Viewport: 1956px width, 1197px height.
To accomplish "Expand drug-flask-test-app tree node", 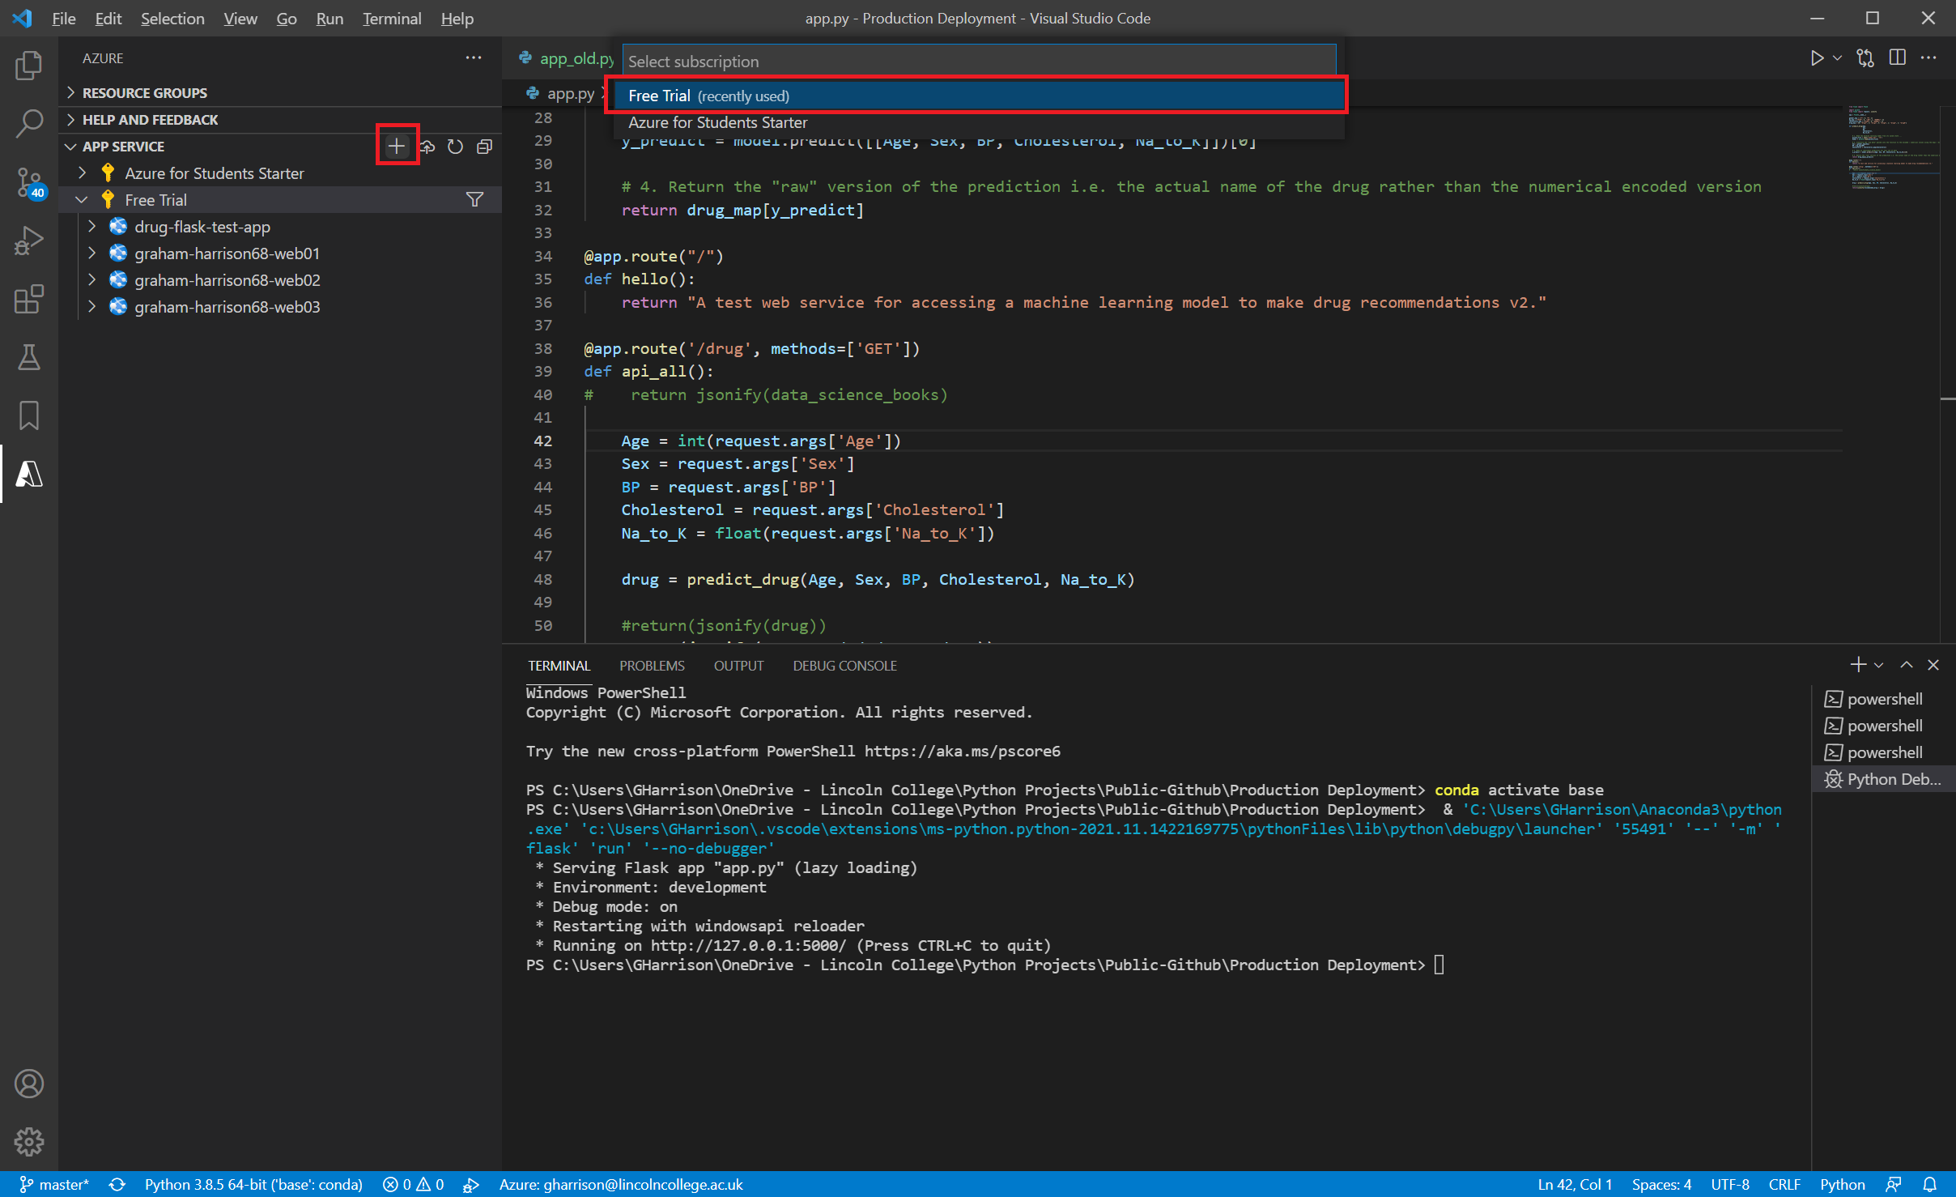I will coord(91,227).
